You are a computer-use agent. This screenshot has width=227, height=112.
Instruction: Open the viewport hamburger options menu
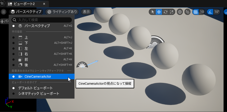coord(3,12)
